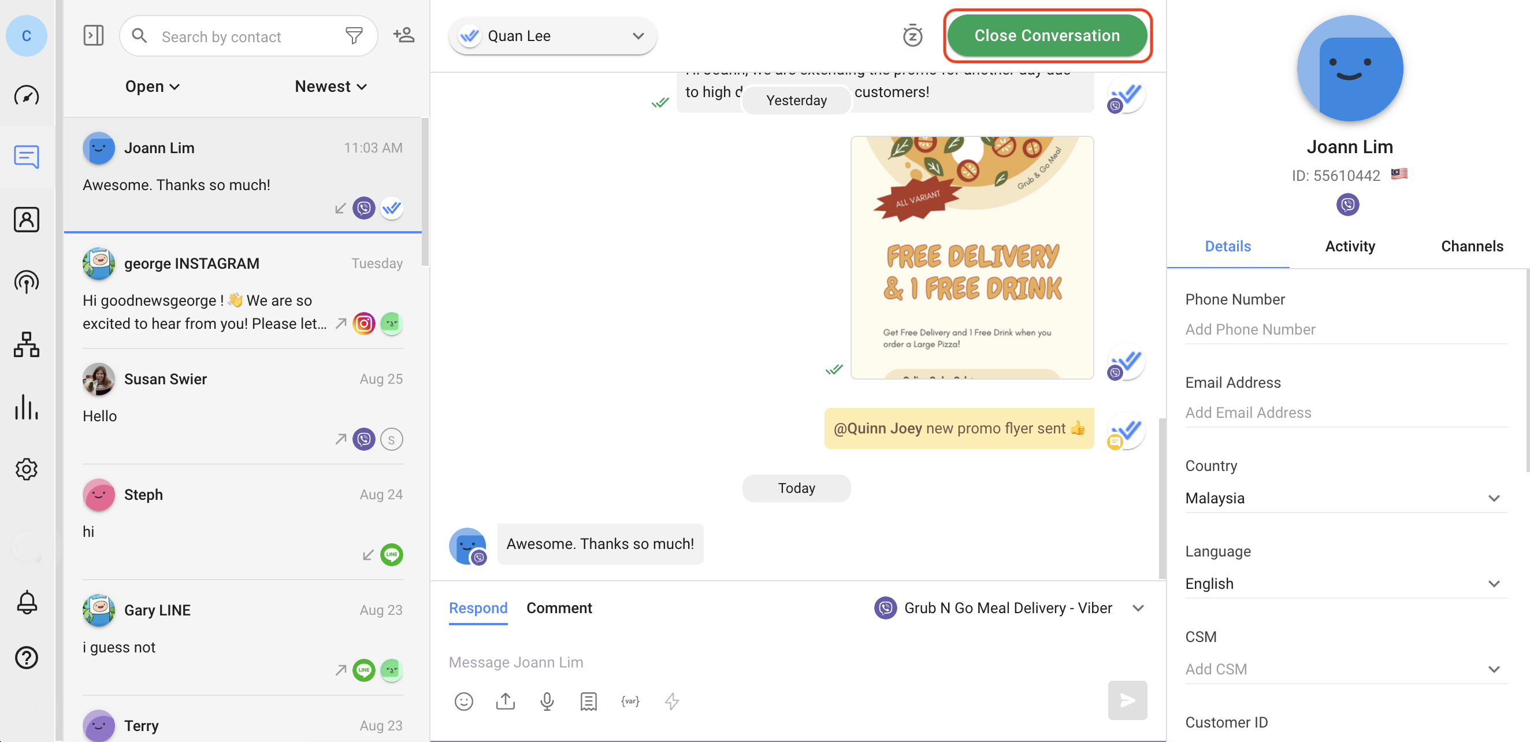Click the file attachment upload icon

[x=505, y=701]
